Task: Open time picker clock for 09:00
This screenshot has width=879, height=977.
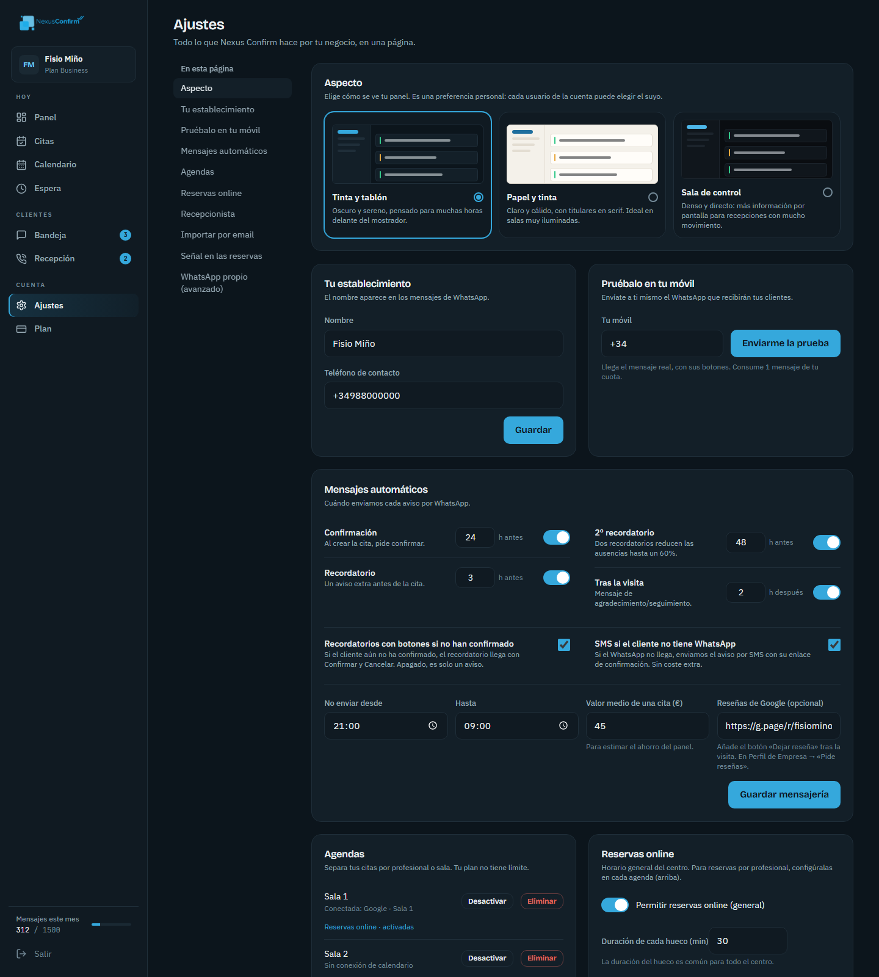Action: (x=563, y=725)
